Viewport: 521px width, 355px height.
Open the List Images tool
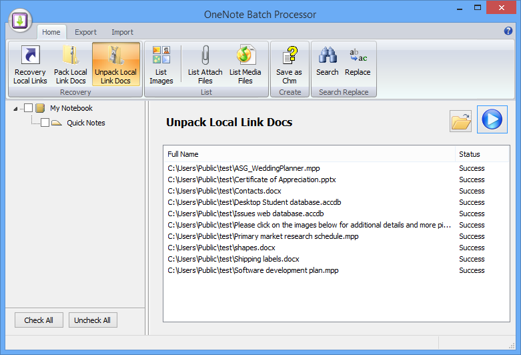pyautogui.click(x=161, y=65)
